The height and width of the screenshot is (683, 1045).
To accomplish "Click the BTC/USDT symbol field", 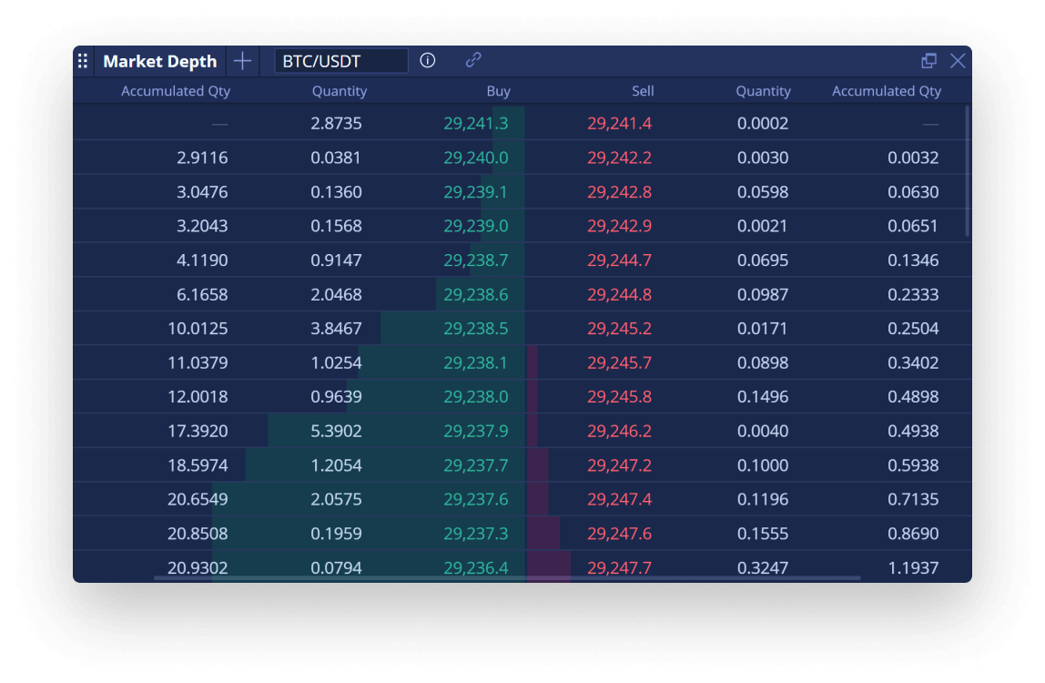I will 341,61.
